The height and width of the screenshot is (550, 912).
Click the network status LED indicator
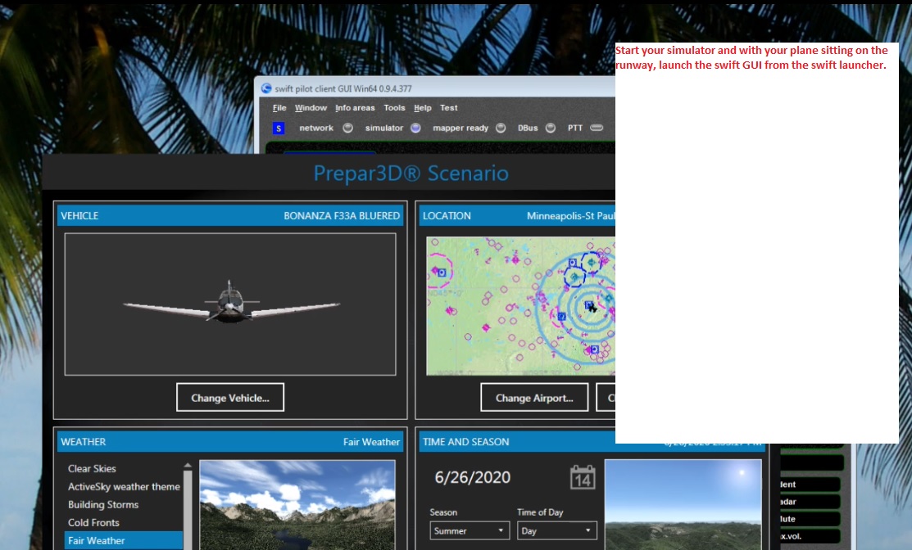tap(347, 128)
